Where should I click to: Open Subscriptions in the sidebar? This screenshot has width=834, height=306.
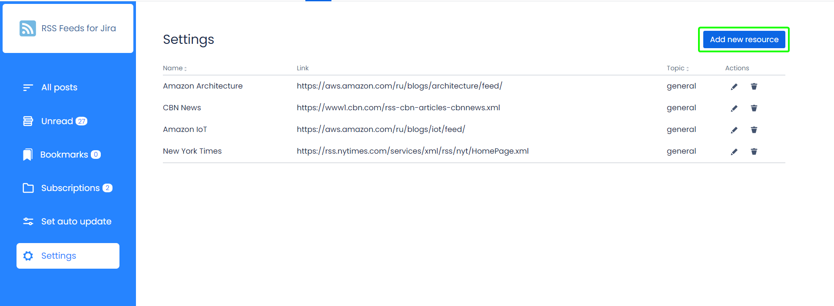coord(70,188)
